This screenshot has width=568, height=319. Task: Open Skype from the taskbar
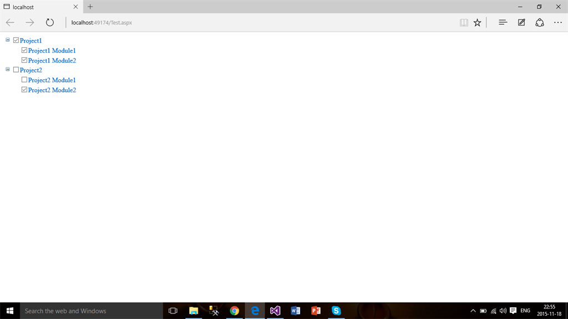click(336, 311)
